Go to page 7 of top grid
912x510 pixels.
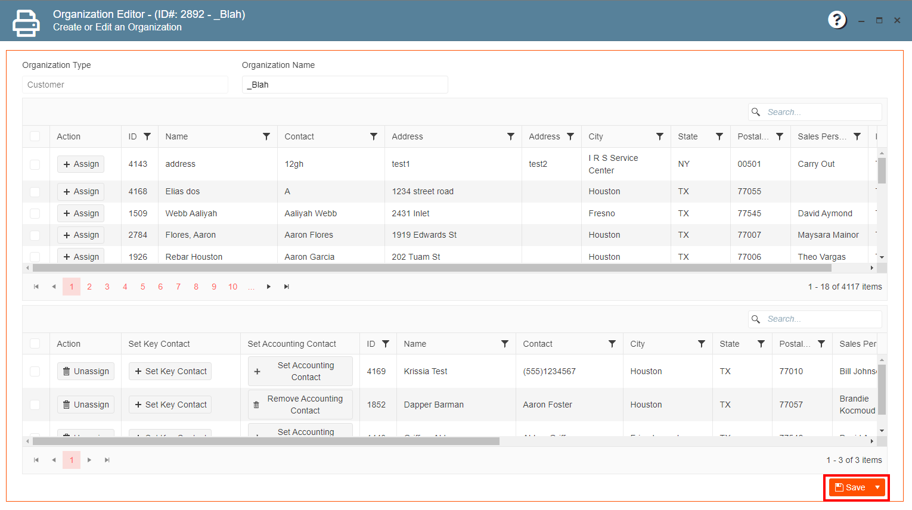click(178, 287)
